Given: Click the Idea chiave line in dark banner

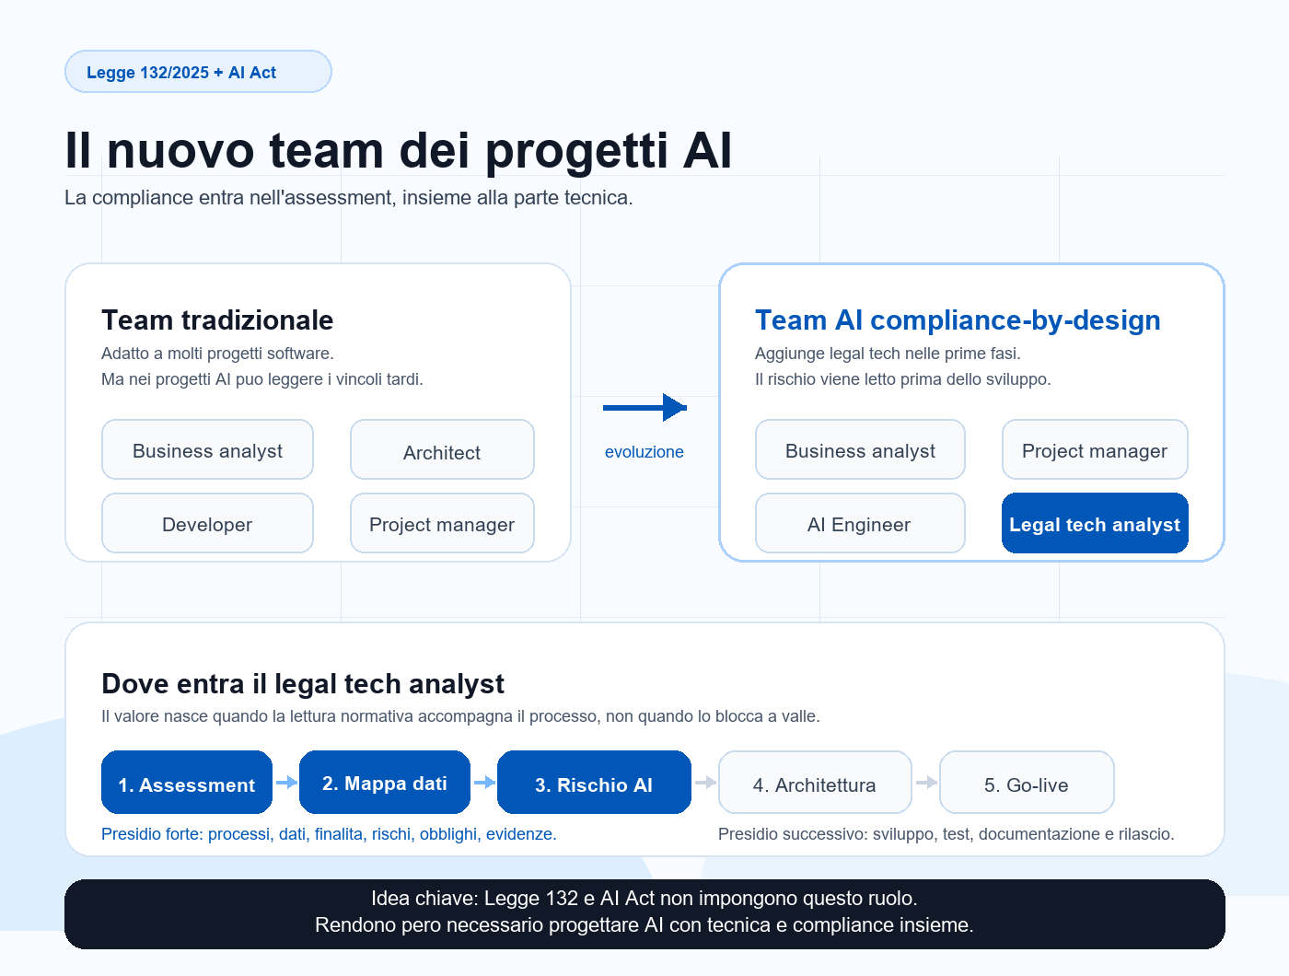Looking at the screenshot, I should [x=644, y=898].
